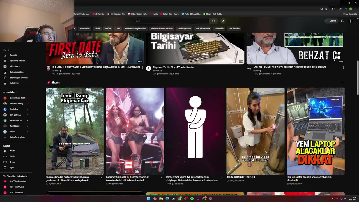Open the Shorts shelf options menu
The image size is (359, 202).
[342, 82]
